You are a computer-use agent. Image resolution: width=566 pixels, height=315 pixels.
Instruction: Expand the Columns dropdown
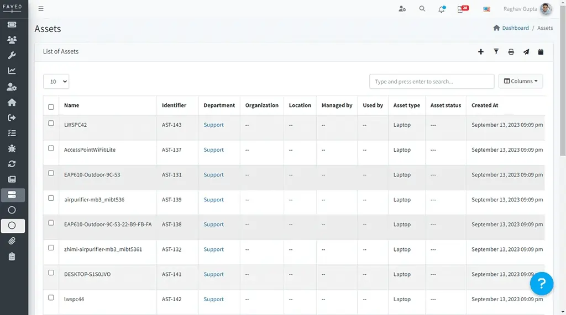click(521, 81)
